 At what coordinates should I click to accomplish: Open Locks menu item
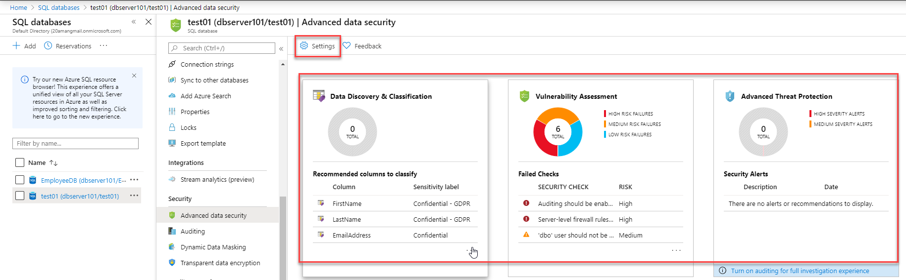pos(189,127)
